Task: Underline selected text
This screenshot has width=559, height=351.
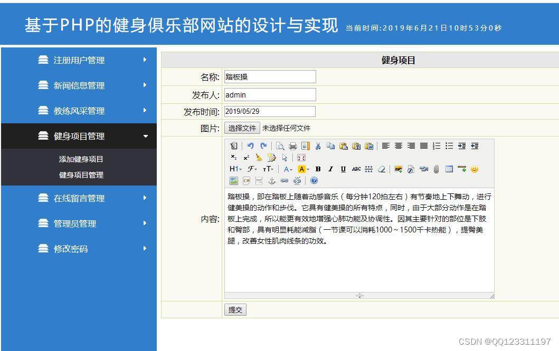Action: 343,169
